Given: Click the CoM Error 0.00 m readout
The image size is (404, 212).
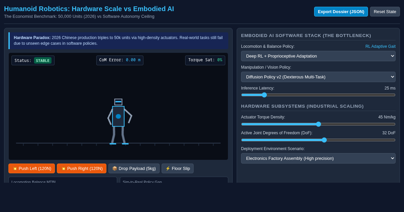Looking at the screenshot, I should (120, 60).
